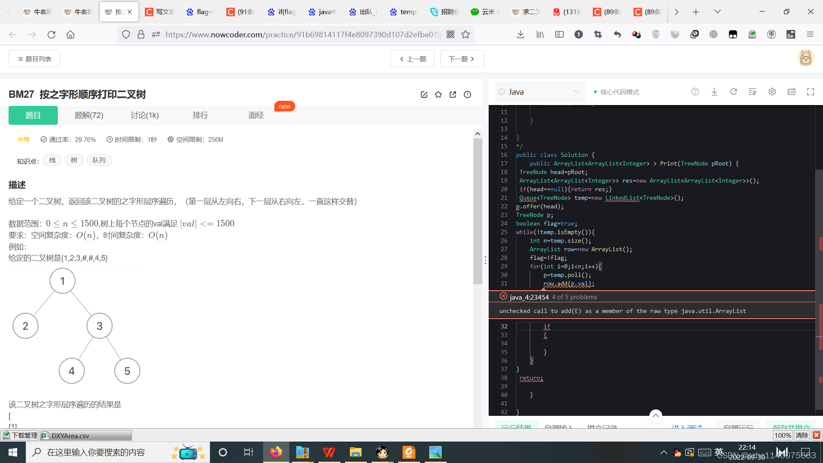Click line 25 while loop code
The width and height of the screenshot is (823, 463).
[555, 232]
